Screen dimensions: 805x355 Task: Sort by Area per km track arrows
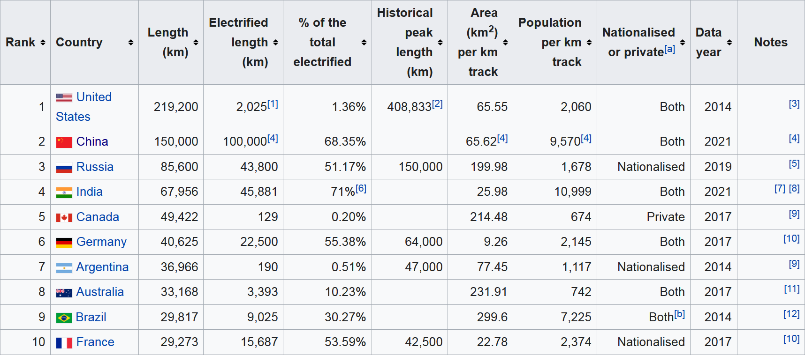pyautogui.click(x=505, y=43)
